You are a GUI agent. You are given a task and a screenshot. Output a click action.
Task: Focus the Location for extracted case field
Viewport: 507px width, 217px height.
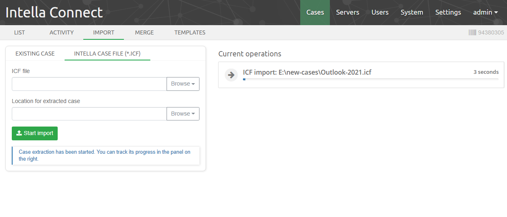(89, 114)
